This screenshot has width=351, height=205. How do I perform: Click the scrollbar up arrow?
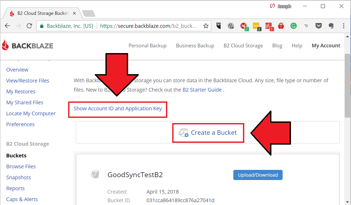pos(347,37)
